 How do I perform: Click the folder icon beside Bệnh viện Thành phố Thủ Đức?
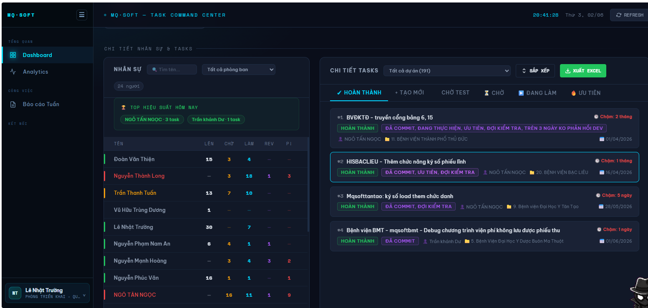387,139
